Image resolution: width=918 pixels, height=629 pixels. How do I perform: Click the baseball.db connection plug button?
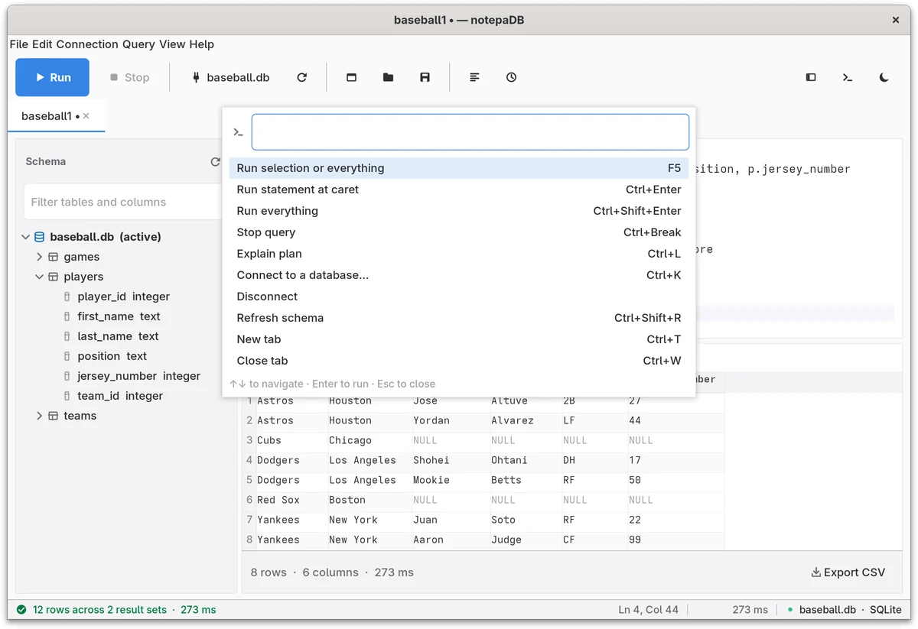[230, 77]
